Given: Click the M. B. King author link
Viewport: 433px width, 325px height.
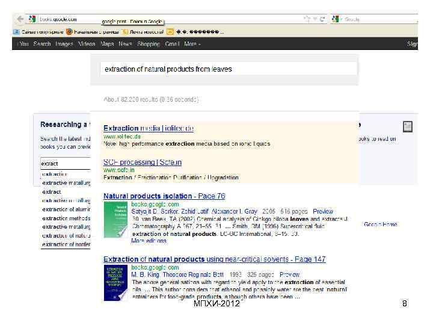Looking at the screenshot, I should (x=146, y=274).
